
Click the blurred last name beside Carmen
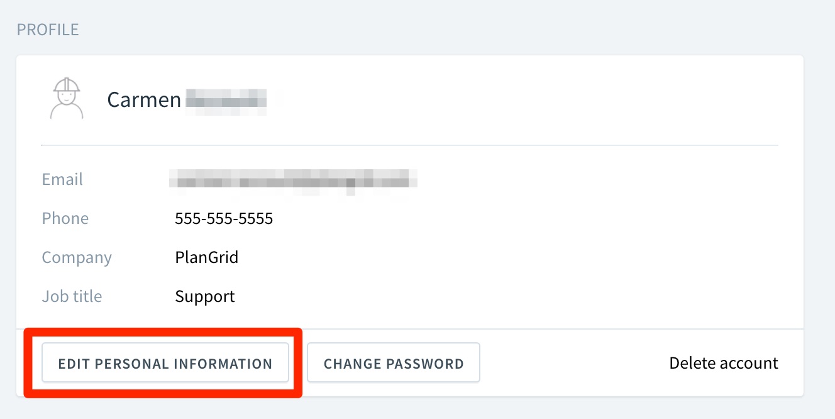click(226, 101)
